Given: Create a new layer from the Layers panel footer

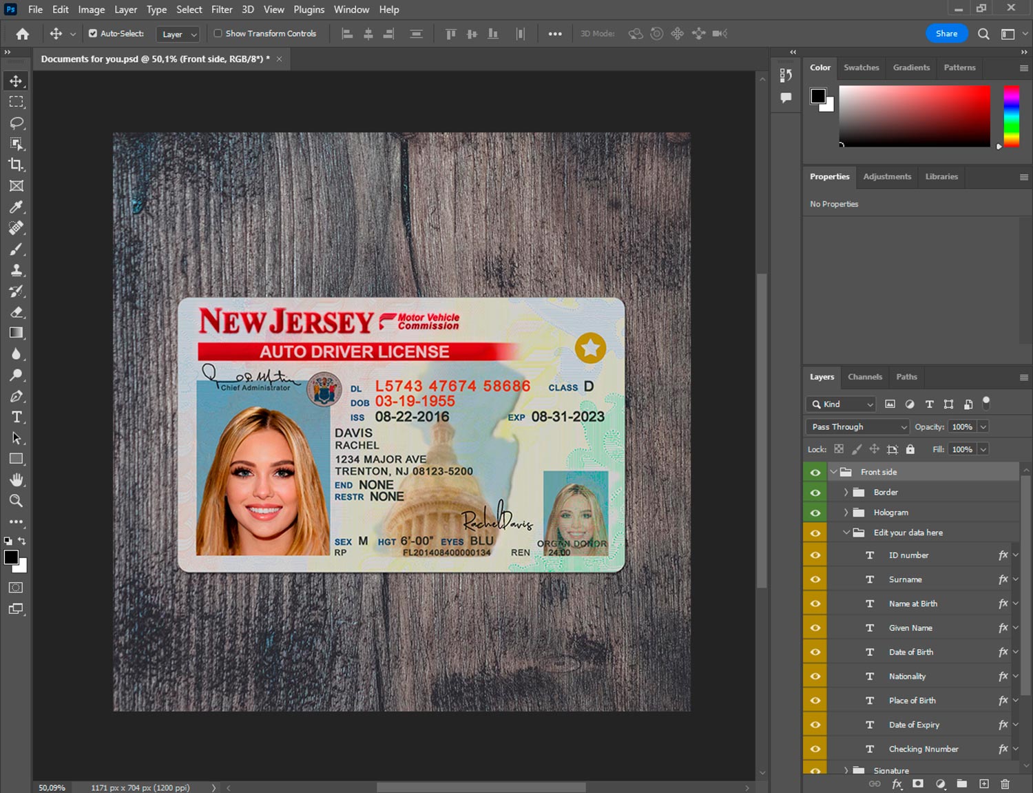Looking at the screenshot, I should (984, 784).
